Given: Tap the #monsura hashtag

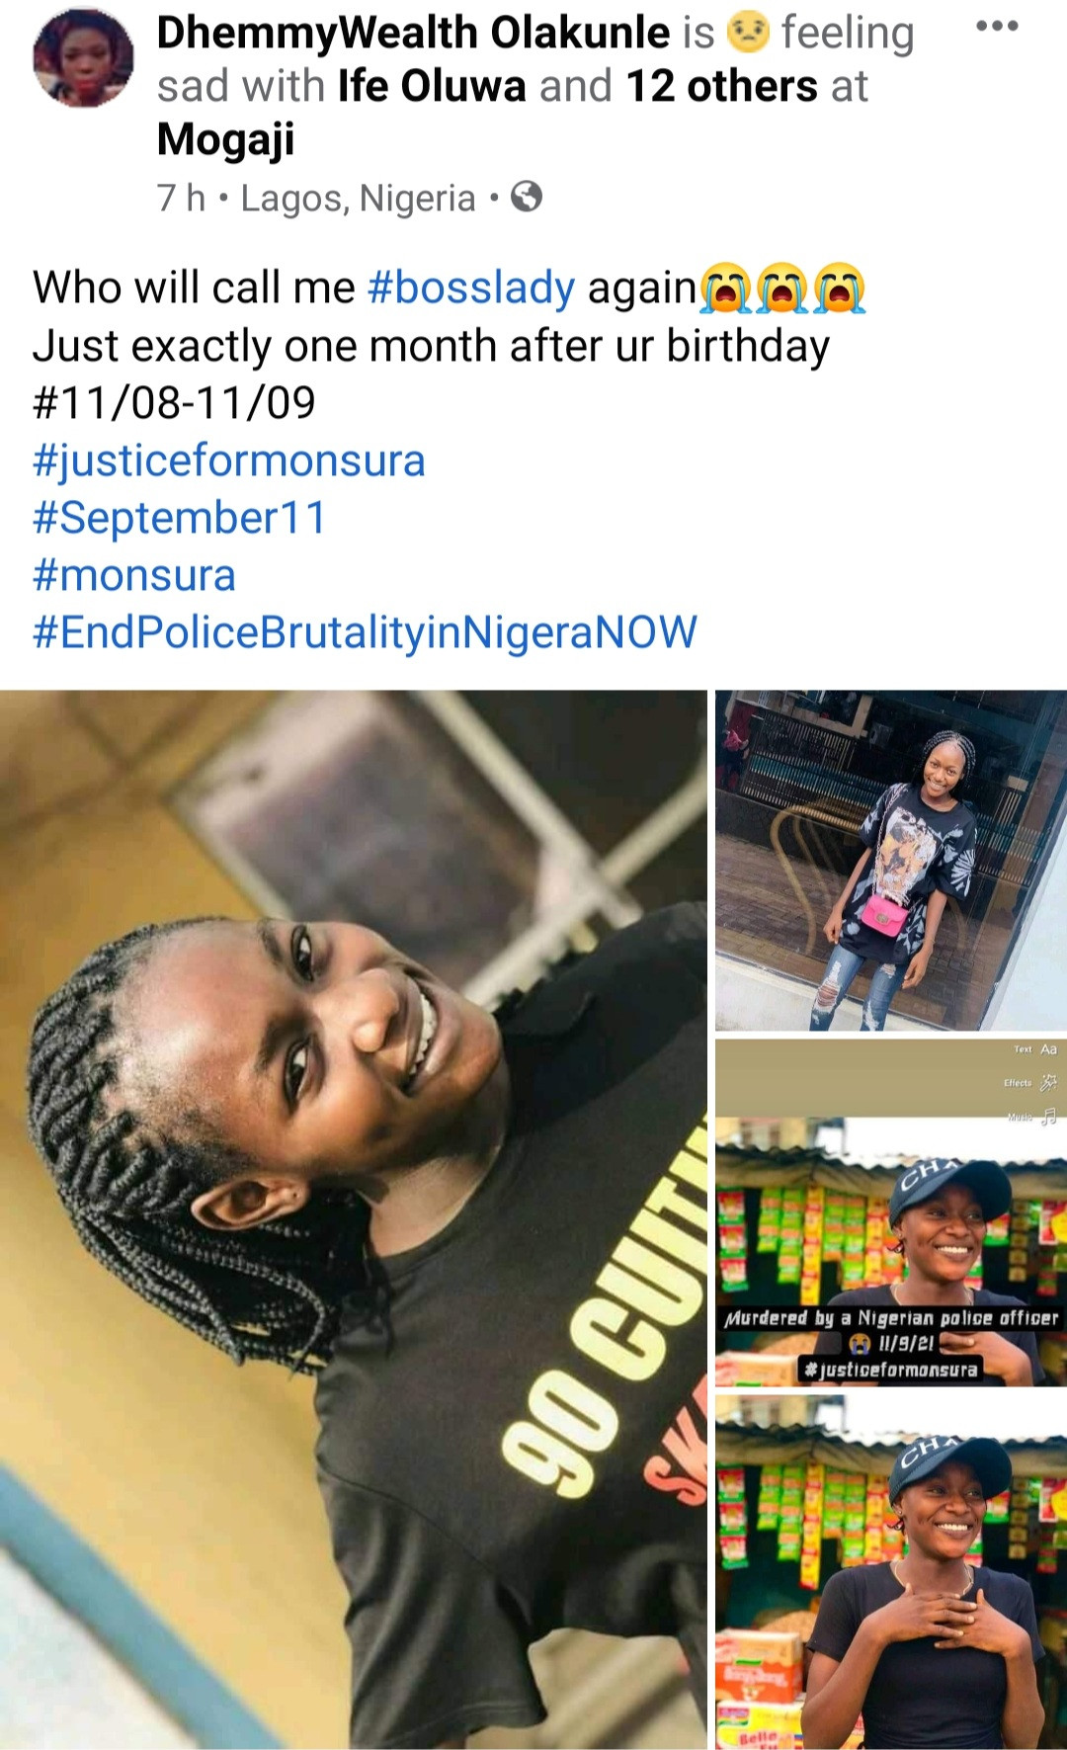Looking at the screenshot, I should (x=134, y=575).
